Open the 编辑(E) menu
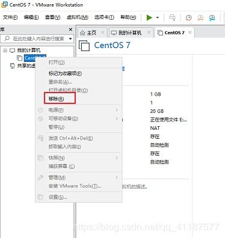 click(x=31, y=17)
